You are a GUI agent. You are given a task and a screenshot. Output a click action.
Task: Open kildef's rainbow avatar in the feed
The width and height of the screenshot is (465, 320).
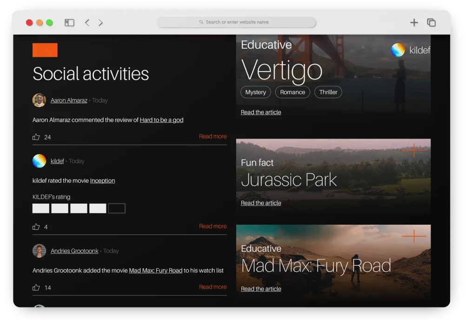coord(39,161)
